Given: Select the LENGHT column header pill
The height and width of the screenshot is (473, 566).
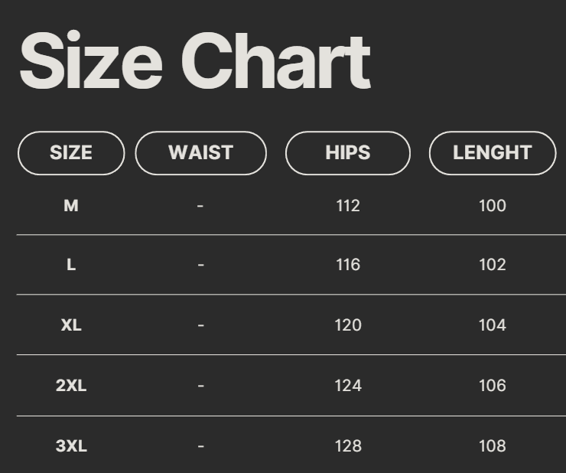Looking at the screenshot, I should [492, 153].
